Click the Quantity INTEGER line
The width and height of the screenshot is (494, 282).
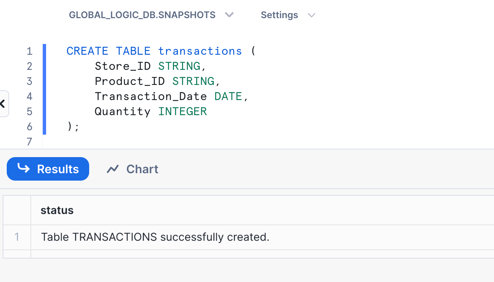151,111
